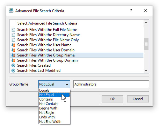
Task: Choose Not End Width from the dropdown list
Action: pos(54,122)
